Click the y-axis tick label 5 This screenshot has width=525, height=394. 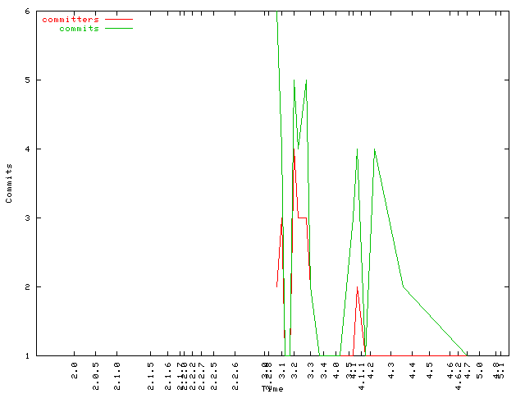(x=28, y=80)
